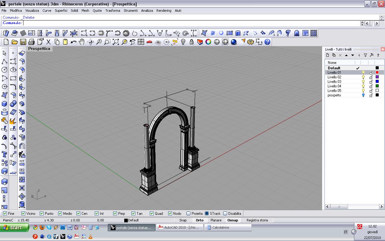Open the Modifica menu
This screenshot has height=241, width=385.
tap(16, 11)
